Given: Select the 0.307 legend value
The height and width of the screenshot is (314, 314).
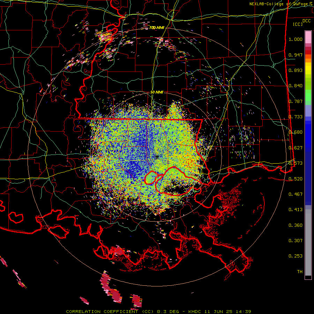Looking at the screenshot, I should point(296,240).
